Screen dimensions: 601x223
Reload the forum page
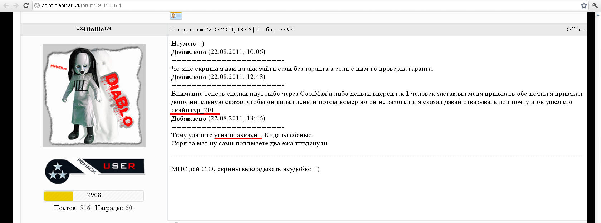click(x=26, y=5)
